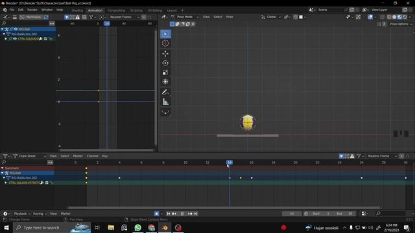Toggle auto keying record button
The width and height of the screenshot is (415, 233).
[x=156, y=214]
